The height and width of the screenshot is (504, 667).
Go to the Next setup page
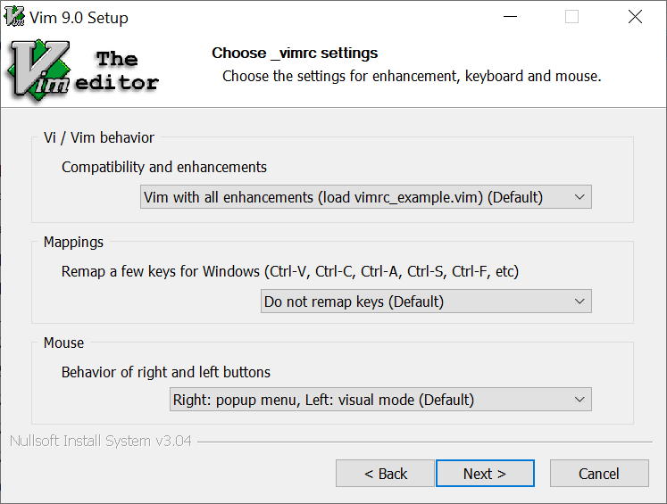coord(485,474)
